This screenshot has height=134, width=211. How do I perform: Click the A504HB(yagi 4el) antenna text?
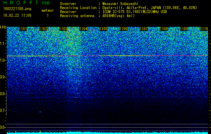(x=118, y=16)
